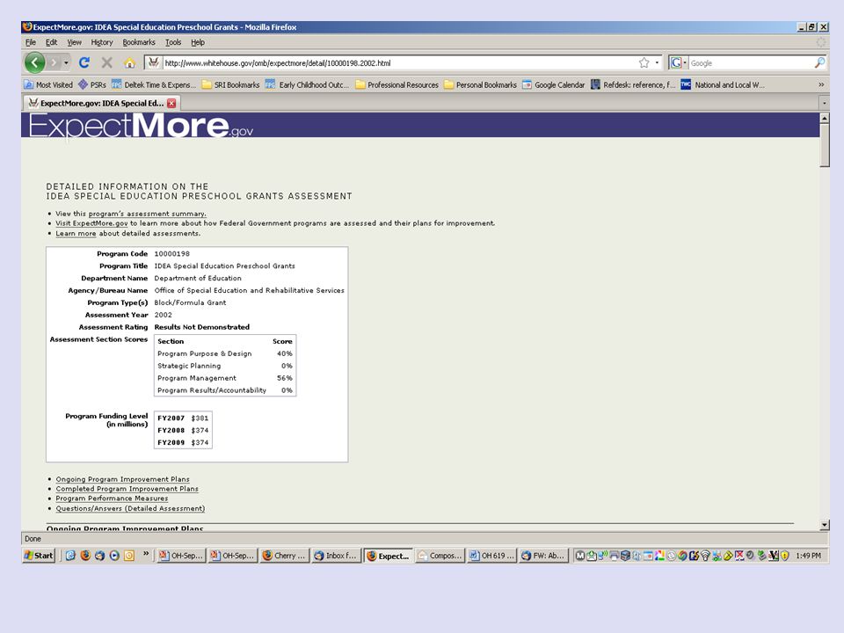
Task: Open the Professional Resources bookmark folder
Action: [397, 85]
